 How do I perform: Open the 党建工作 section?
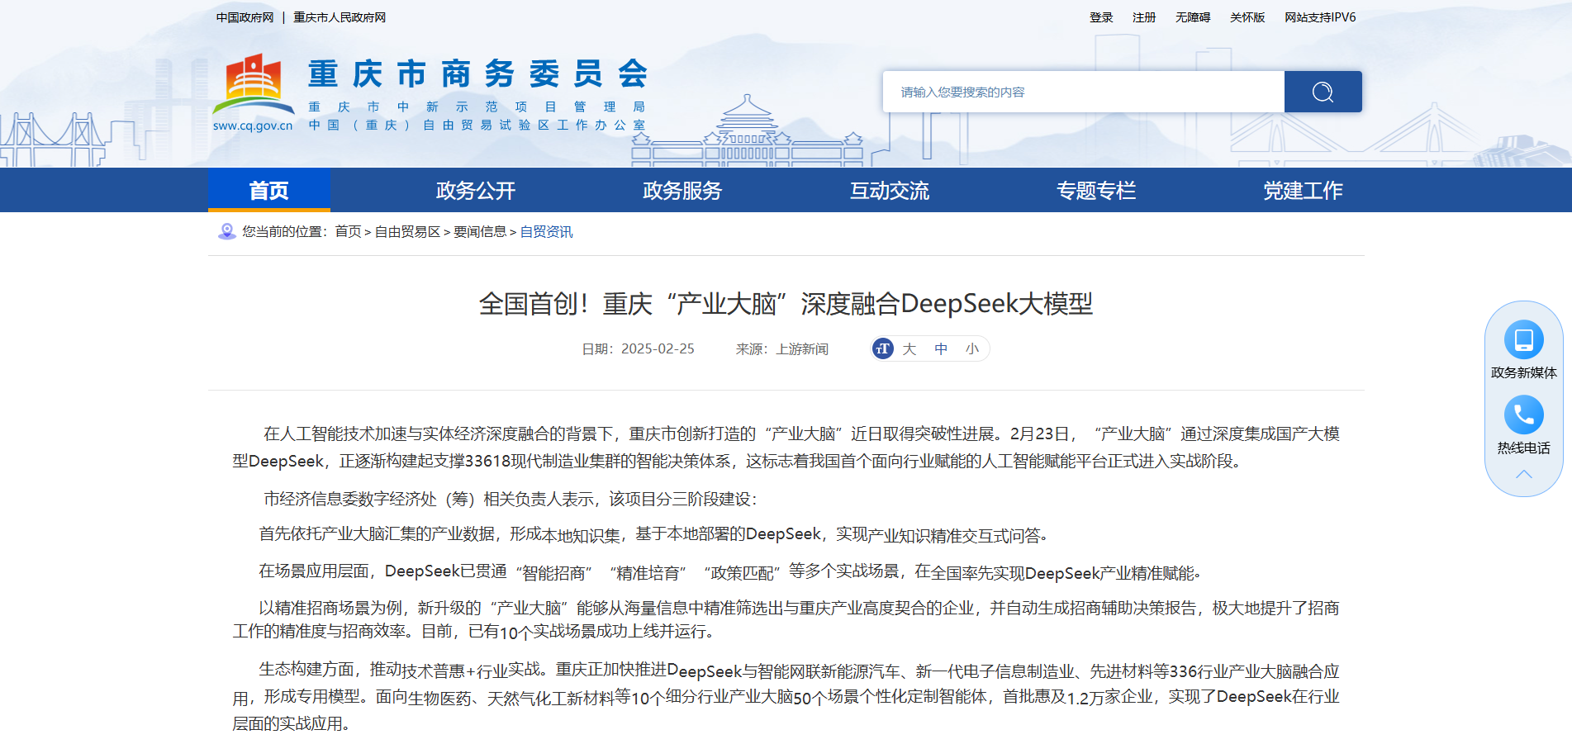(x=1303, y=190)
